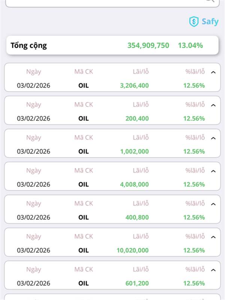Viewport: 225px width, 300px height.
Task: Select the OIL ticker in the 3,206,400 row
Action: pos(84,85)
